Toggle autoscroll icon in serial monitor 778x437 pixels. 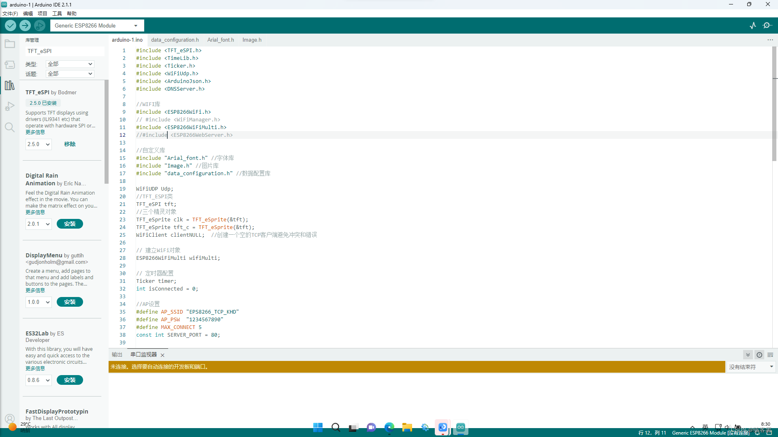click(748, 355)
